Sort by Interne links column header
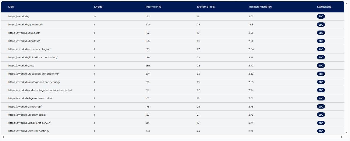The width and height of the screenshot is (350, 141). pyautogui.click(x=153, y=7)
